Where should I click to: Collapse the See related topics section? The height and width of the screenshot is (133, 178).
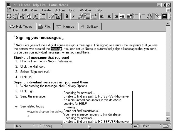[16, 106]
